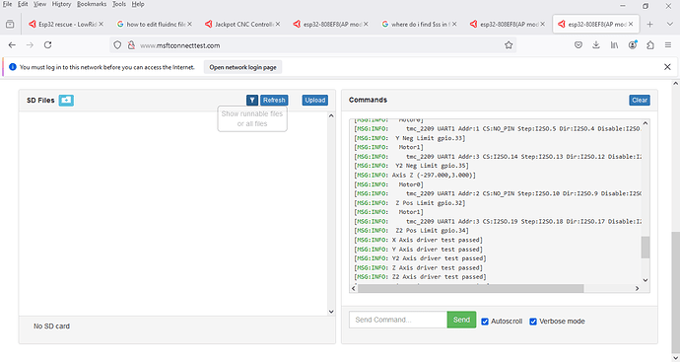Toggle the file filter funnel button

252,101
